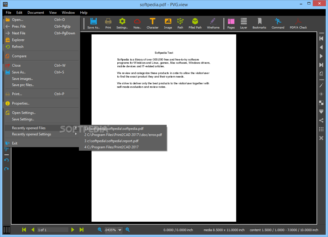Jump to last page in right sidebar
The image size is (328, 237).
(321, 65)
